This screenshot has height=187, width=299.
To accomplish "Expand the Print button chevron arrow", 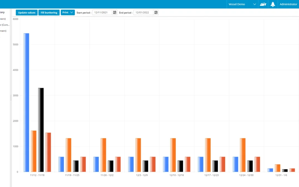I will [71, 12].
